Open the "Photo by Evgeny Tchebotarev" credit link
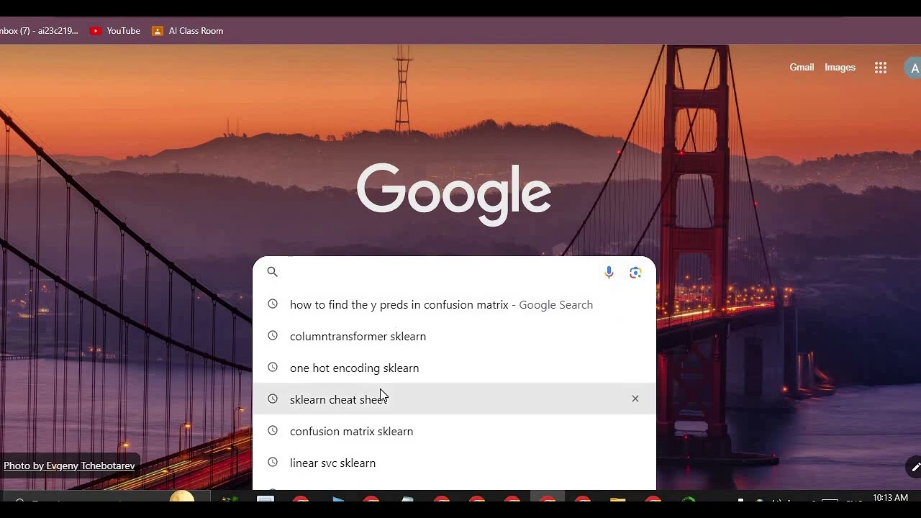 tap(69, 465)
